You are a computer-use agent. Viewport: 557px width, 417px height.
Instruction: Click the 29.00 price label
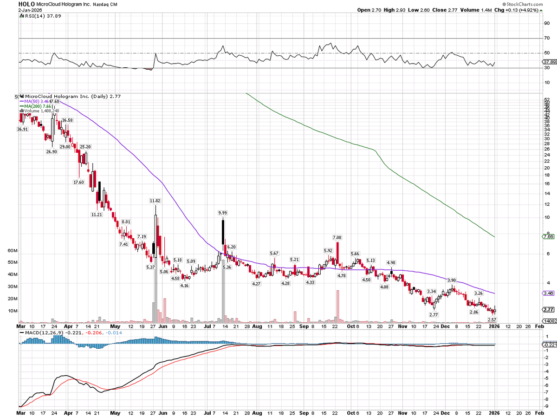[x=65, y=146]
